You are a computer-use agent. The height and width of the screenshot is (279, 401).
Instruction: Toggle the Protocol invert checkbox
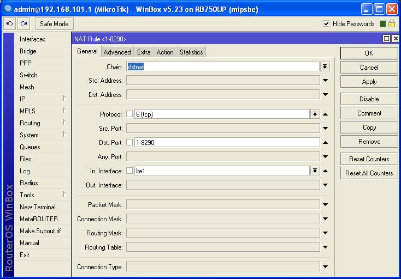129,114
